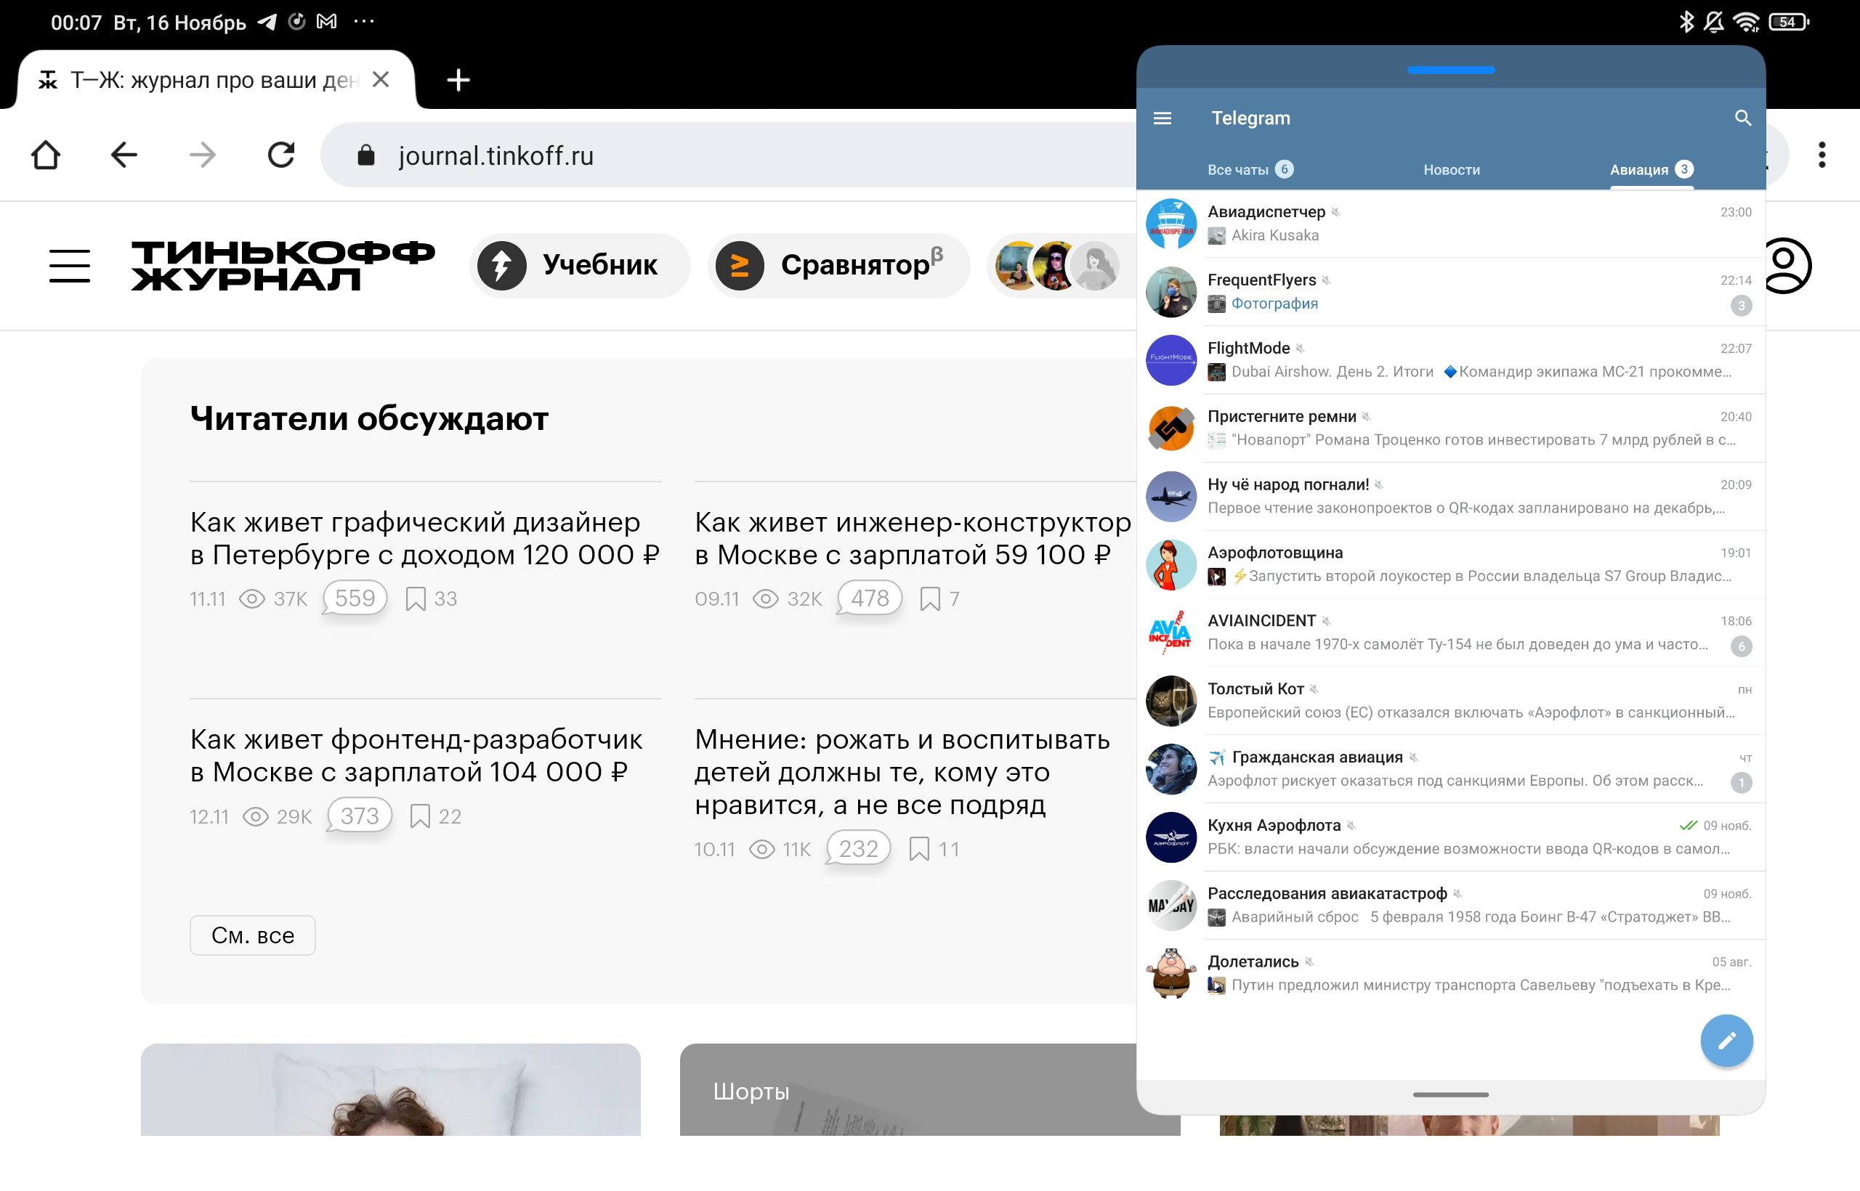Image resolution: width=1860 pixels, height=1191 pixels.
Task: Open the user profile icon on Tinkoff Journal
Action: (x=1784, y=265)
